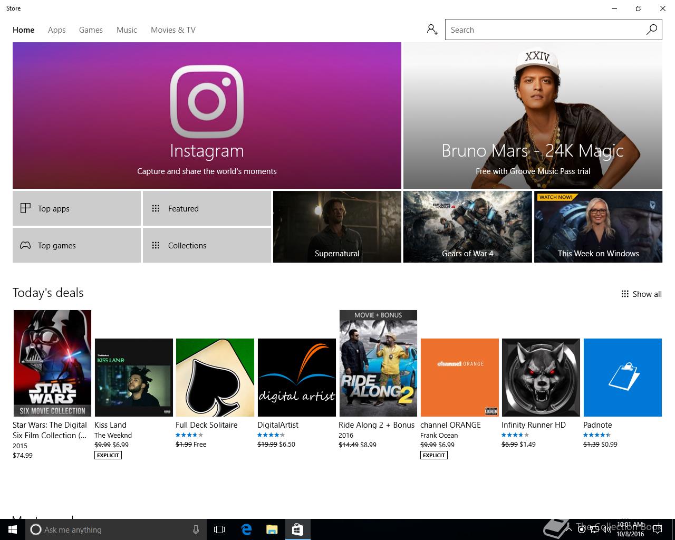Click the Kiss Land title text
This screenshot has width=675, height=540.
pos(110,425)
